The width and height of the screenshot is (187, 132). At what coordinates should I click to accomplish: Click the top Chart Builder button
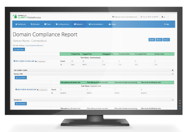click(x=19, y=49)
